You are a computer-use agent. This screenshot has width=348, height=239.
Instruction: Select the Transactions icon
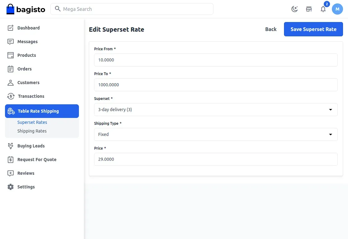tap(31, 96)
